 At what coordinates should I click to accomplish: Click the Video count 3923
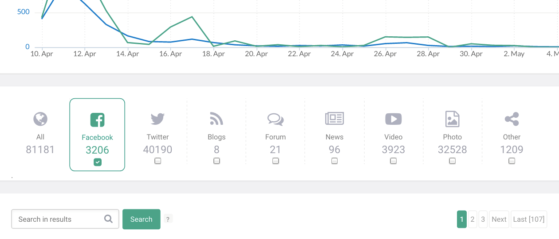[x=394, y=150]
